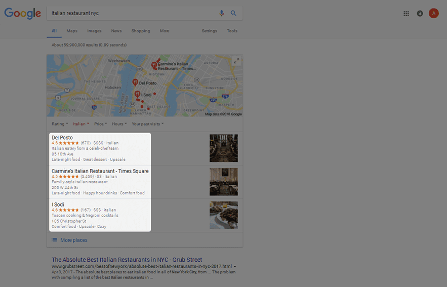447x287 pixels.
Task: Click Carmine's Italian Restaurant map pin
Action: coord(154,66)
